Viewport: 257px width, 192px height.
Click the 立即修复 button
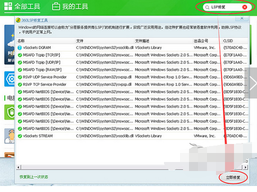[x=233, y=177]
